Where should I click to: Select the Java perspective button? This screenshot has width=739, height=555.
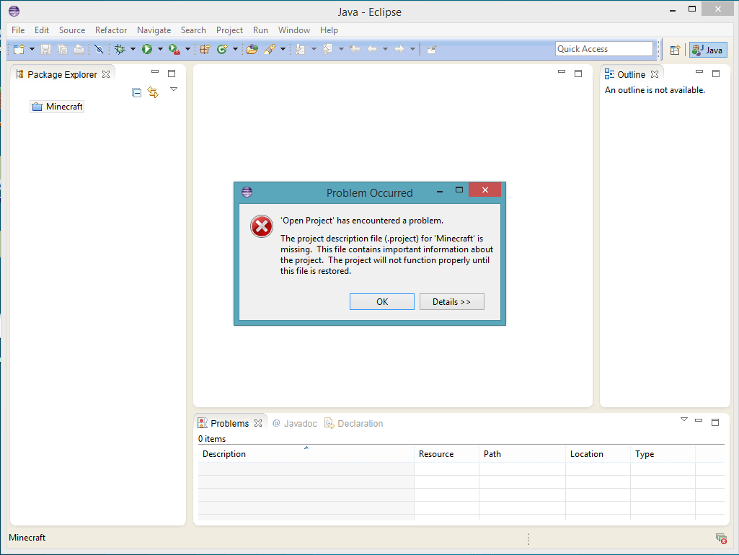(707, 50)
